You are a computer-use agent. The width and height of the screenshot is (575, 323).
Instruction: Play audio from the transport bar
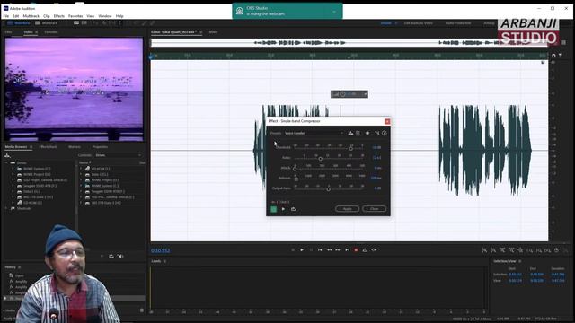(x=302, y=250)
